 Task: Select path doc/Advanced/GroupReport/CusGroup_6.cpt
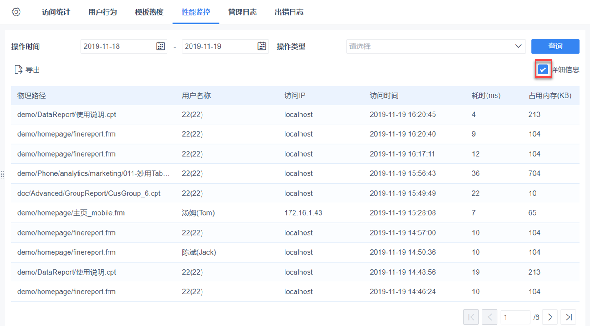coord(89,193)
